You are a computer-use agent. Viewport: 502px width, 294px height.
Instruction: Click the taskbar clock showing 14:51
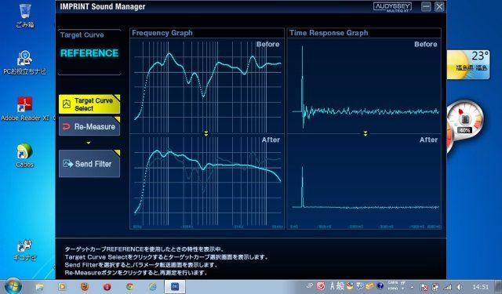[x=481, y=287]
